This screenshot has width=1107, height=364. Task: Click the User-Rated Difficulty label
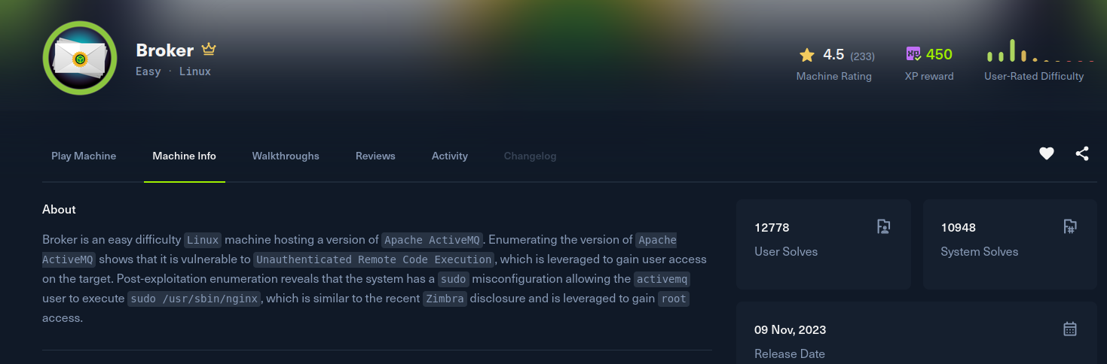(1034, 76)
